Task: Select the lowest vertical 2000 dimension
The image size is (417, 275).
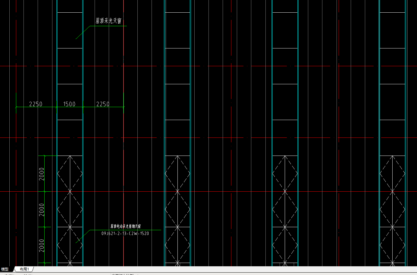Action: (42, 246)
